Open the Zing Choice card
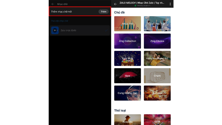 (x=157, y=41)
